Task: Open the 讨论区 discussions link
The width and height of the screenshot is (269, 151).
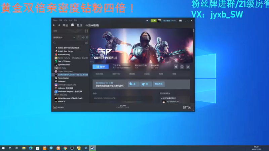Action: point(147,74)
